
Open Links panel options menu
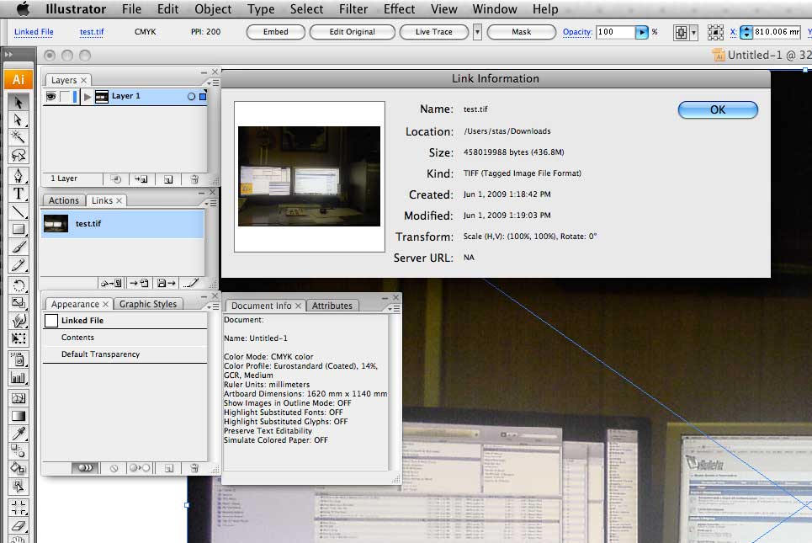pyautogui.click(x=210, y=204)
